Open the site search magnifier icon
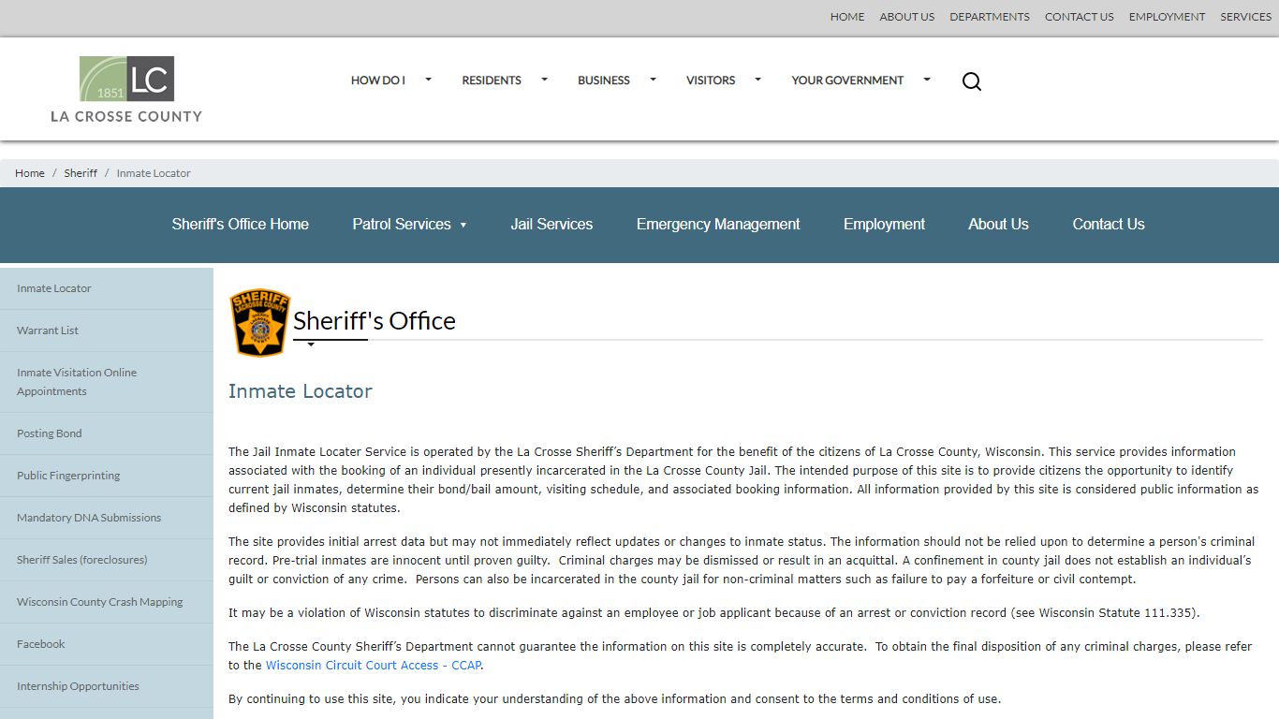The image size is (1279, 719). pos(972,81)
